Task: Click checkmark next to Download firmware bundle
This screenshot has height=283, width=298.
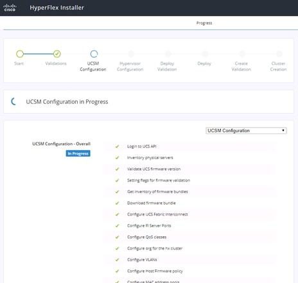Action: [117, 203]
